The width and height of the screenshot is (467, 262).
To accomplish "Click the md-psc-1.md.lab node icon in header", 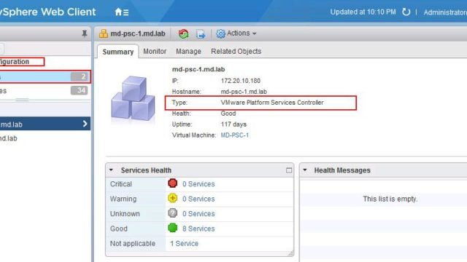I will pyautogui.click(x=104, y=33).
